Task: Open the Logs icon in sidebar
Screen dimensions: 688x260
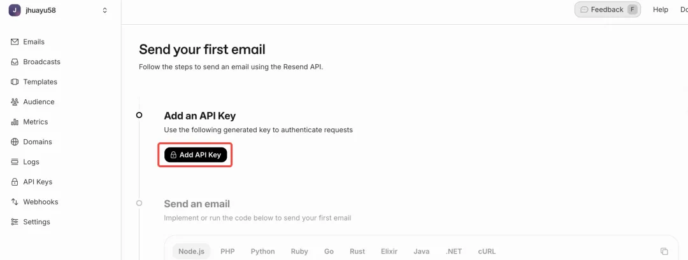Action: pyautogui.click(x=15, y=162)
